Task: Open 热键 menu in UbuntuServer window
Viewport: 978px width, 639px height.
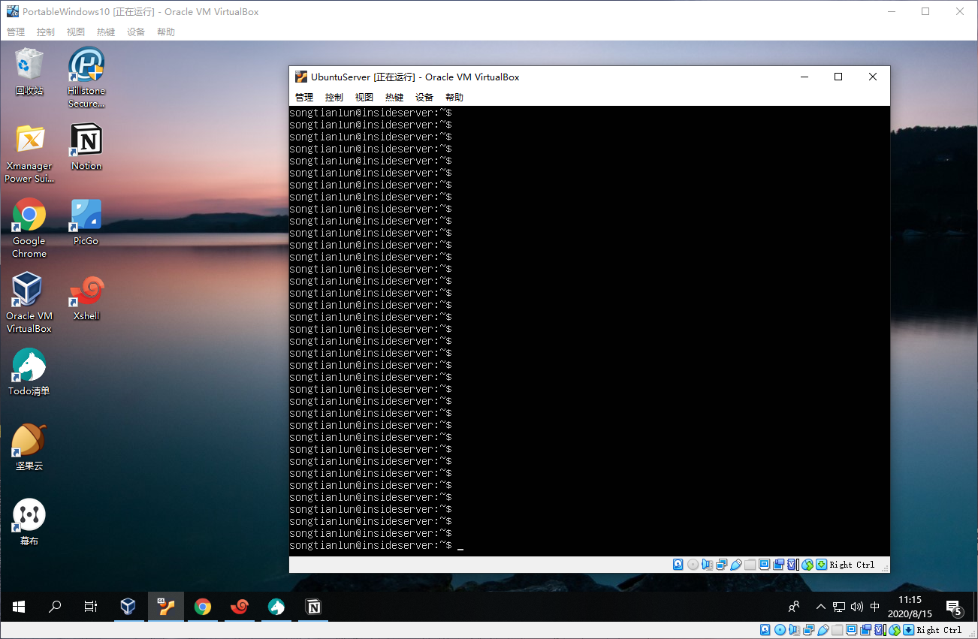Action: pyautogui.click(x=394, y=97)
